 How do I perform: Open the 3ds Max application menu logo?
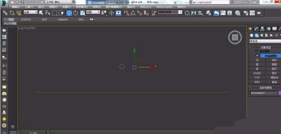(4, 3)
